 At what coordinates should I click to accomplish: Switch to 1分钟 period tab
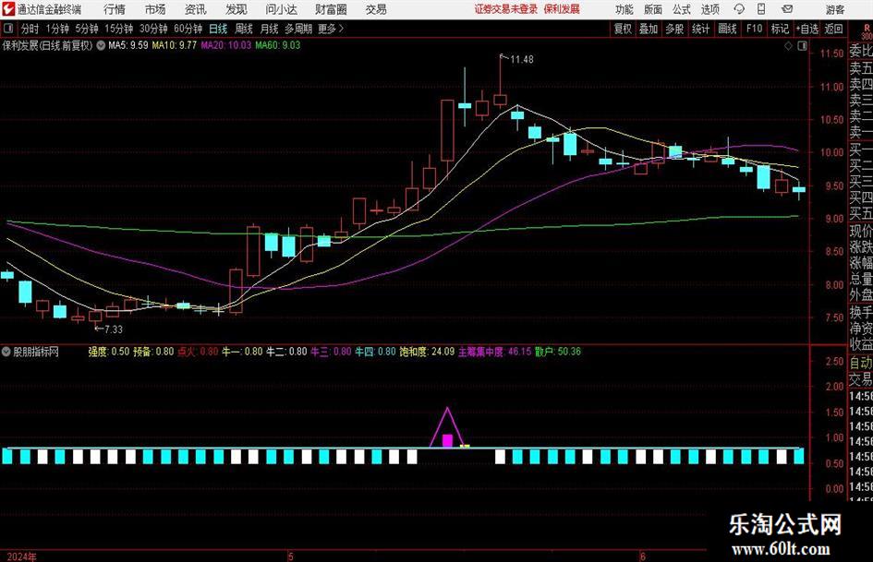(x=57, y=29)
